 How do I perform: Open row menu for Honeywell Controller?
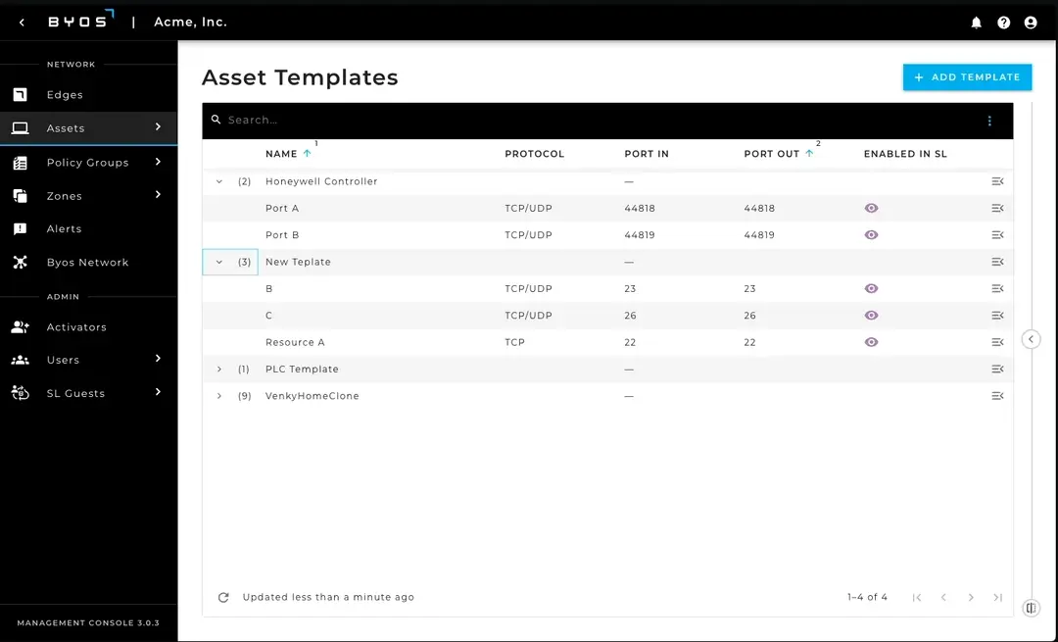coord(997,181)
